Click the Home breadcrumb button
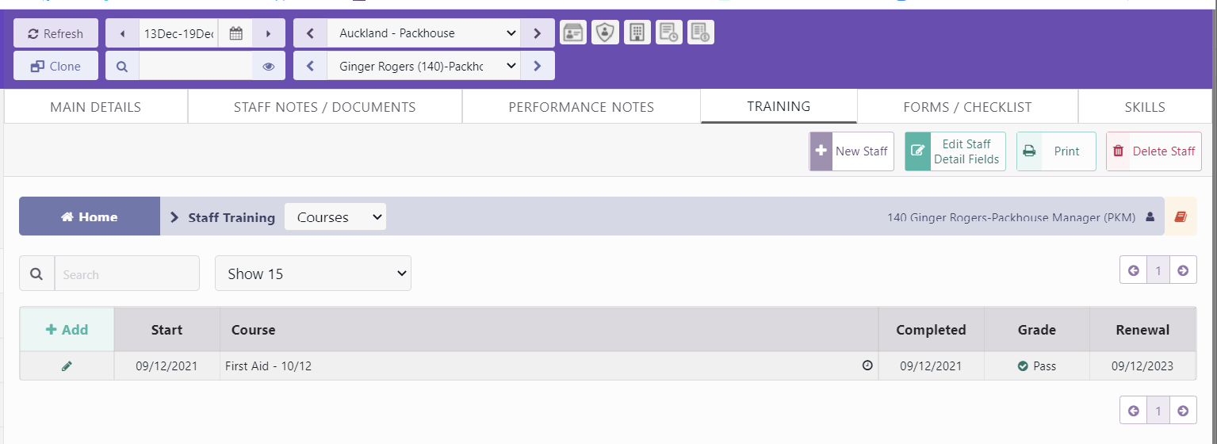 pos(90,216)
